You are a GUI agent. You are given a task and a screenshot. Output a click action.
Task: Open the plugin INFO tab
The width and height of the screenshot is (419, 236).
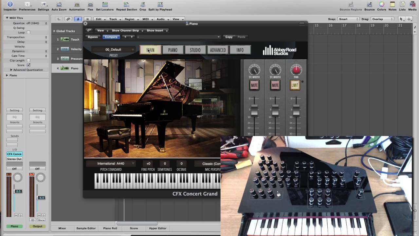[240, 50]
